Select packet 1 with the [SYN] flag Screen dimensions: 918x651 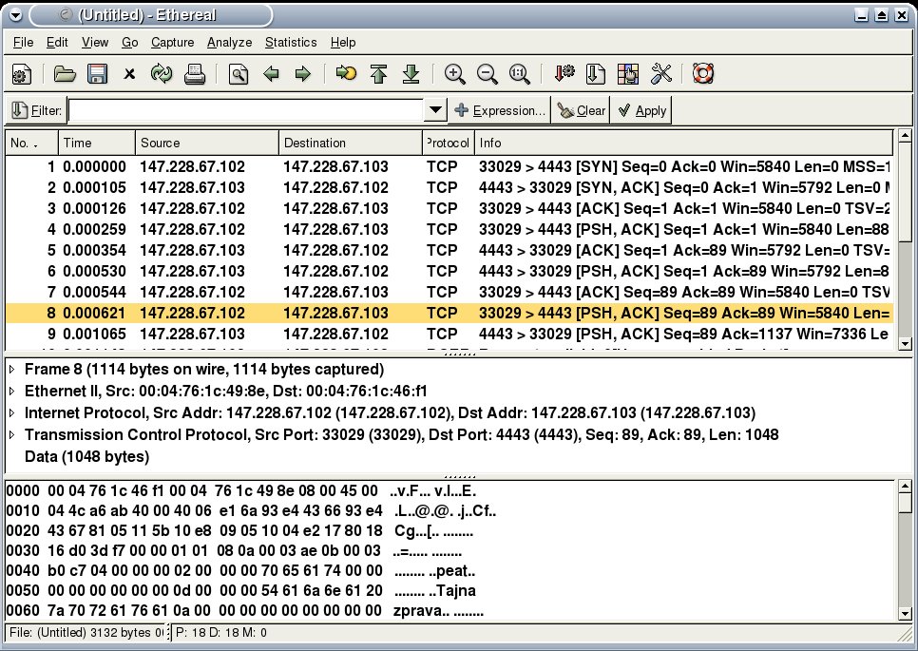point(449,167)
